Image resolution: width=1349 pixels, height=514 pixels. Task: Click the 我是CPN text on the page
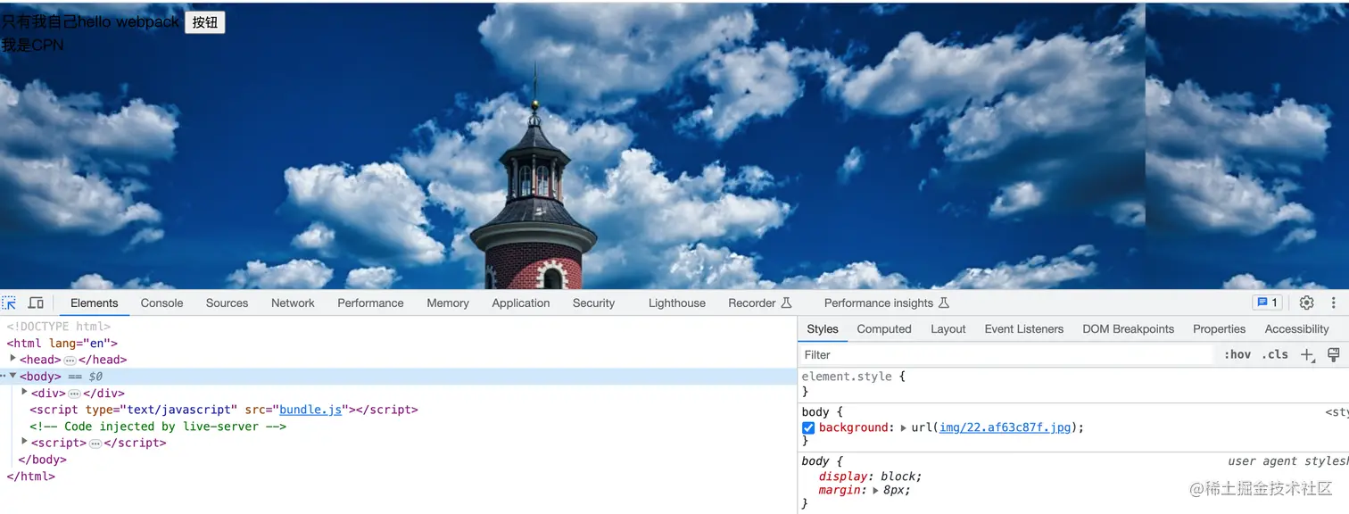click(x=32, y=45)
